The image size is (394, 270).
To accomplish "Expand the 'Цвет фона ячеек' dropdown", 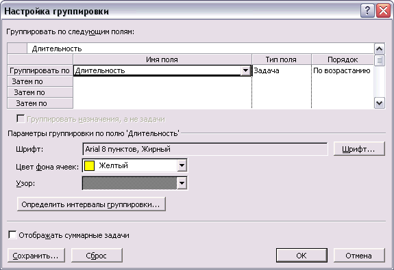I will 182,165.
